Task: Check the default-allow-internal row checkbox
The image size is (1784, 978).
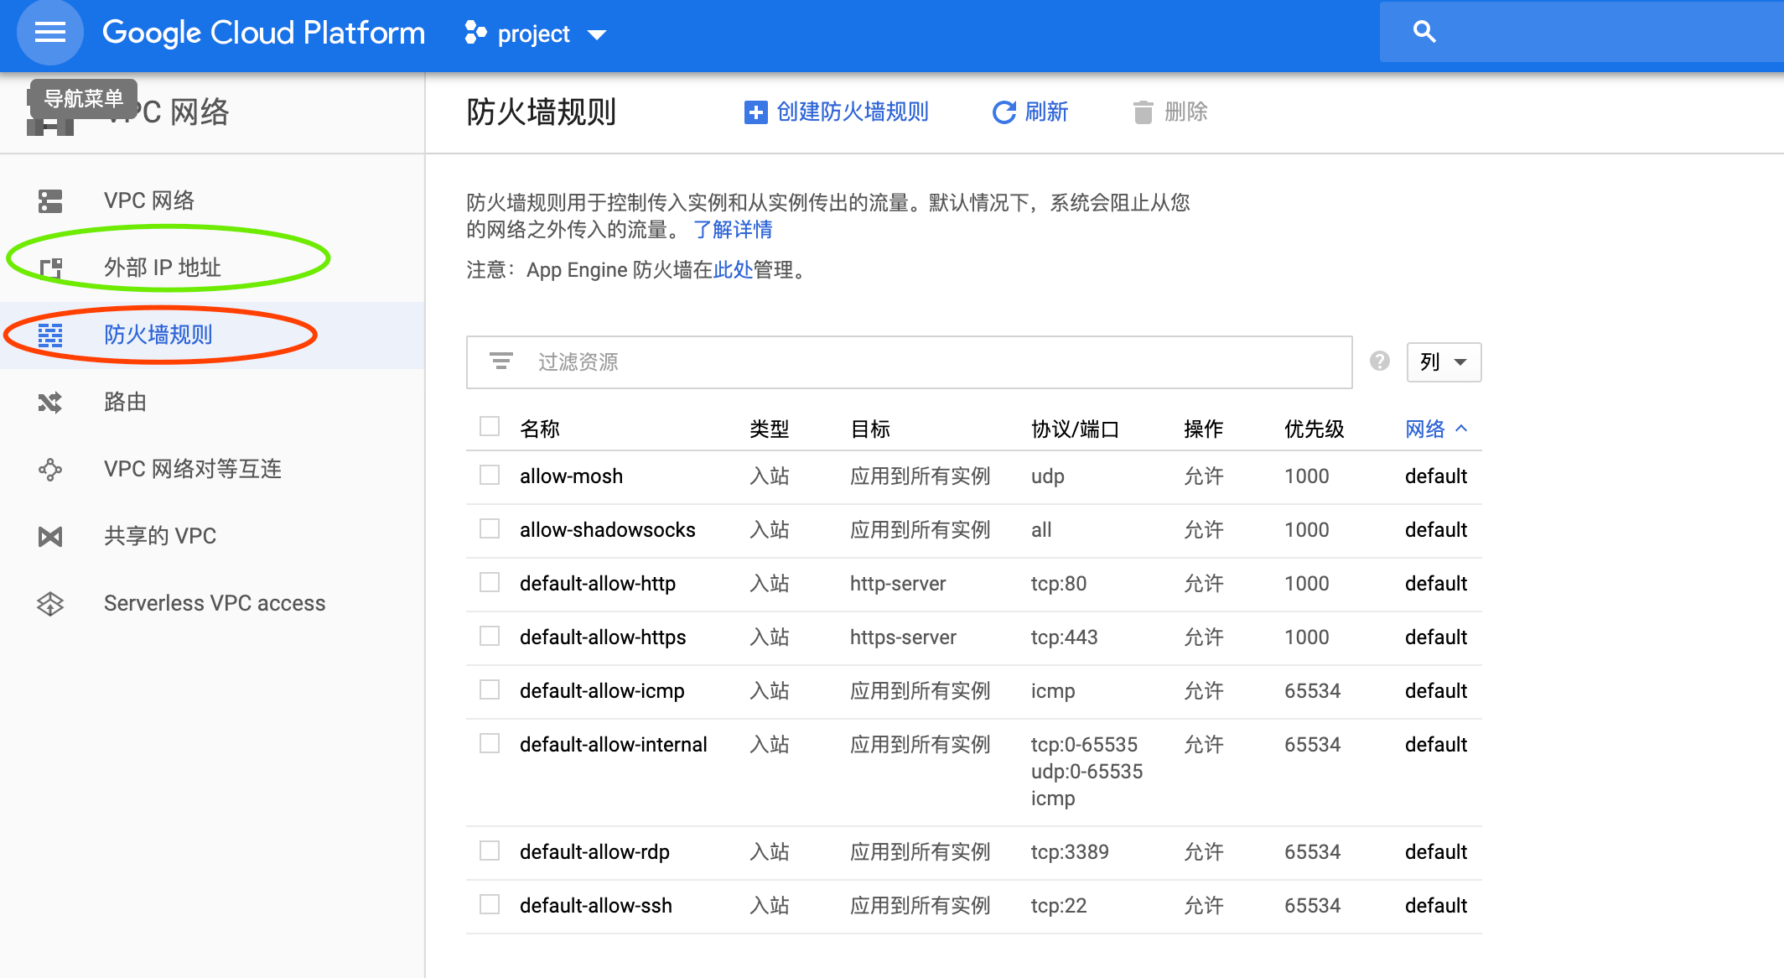Action: pos(490,743)
